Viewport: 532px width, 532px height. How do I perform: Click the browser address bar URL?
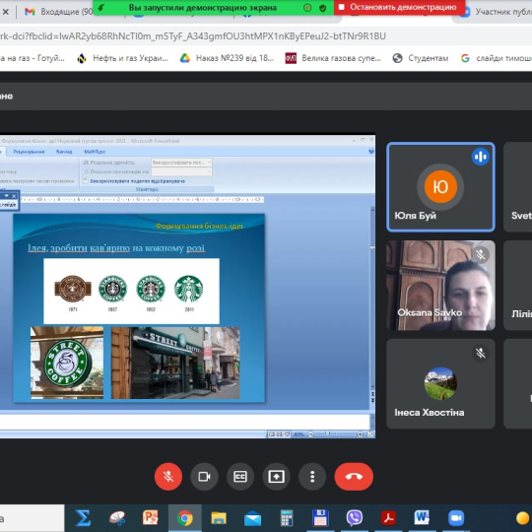point(193,36)
